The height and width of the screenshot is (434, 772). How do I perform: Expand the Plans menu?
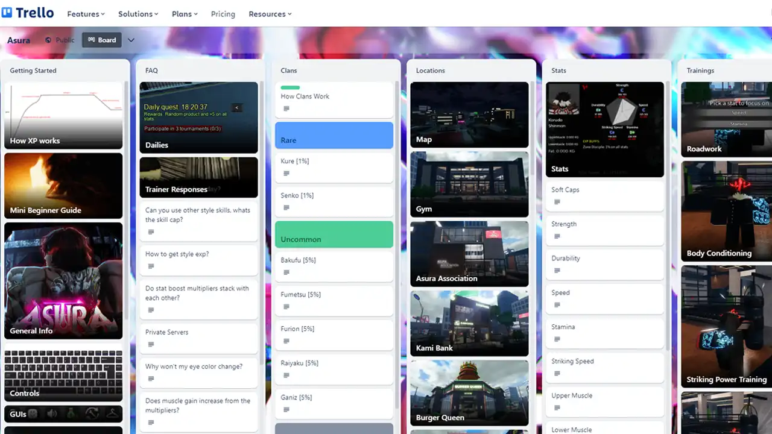tap(185, 14)
